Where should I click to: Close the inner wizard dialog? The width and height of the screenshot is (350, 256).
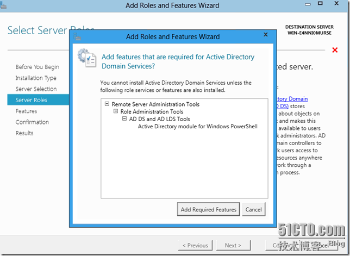(x=266, y=35)
